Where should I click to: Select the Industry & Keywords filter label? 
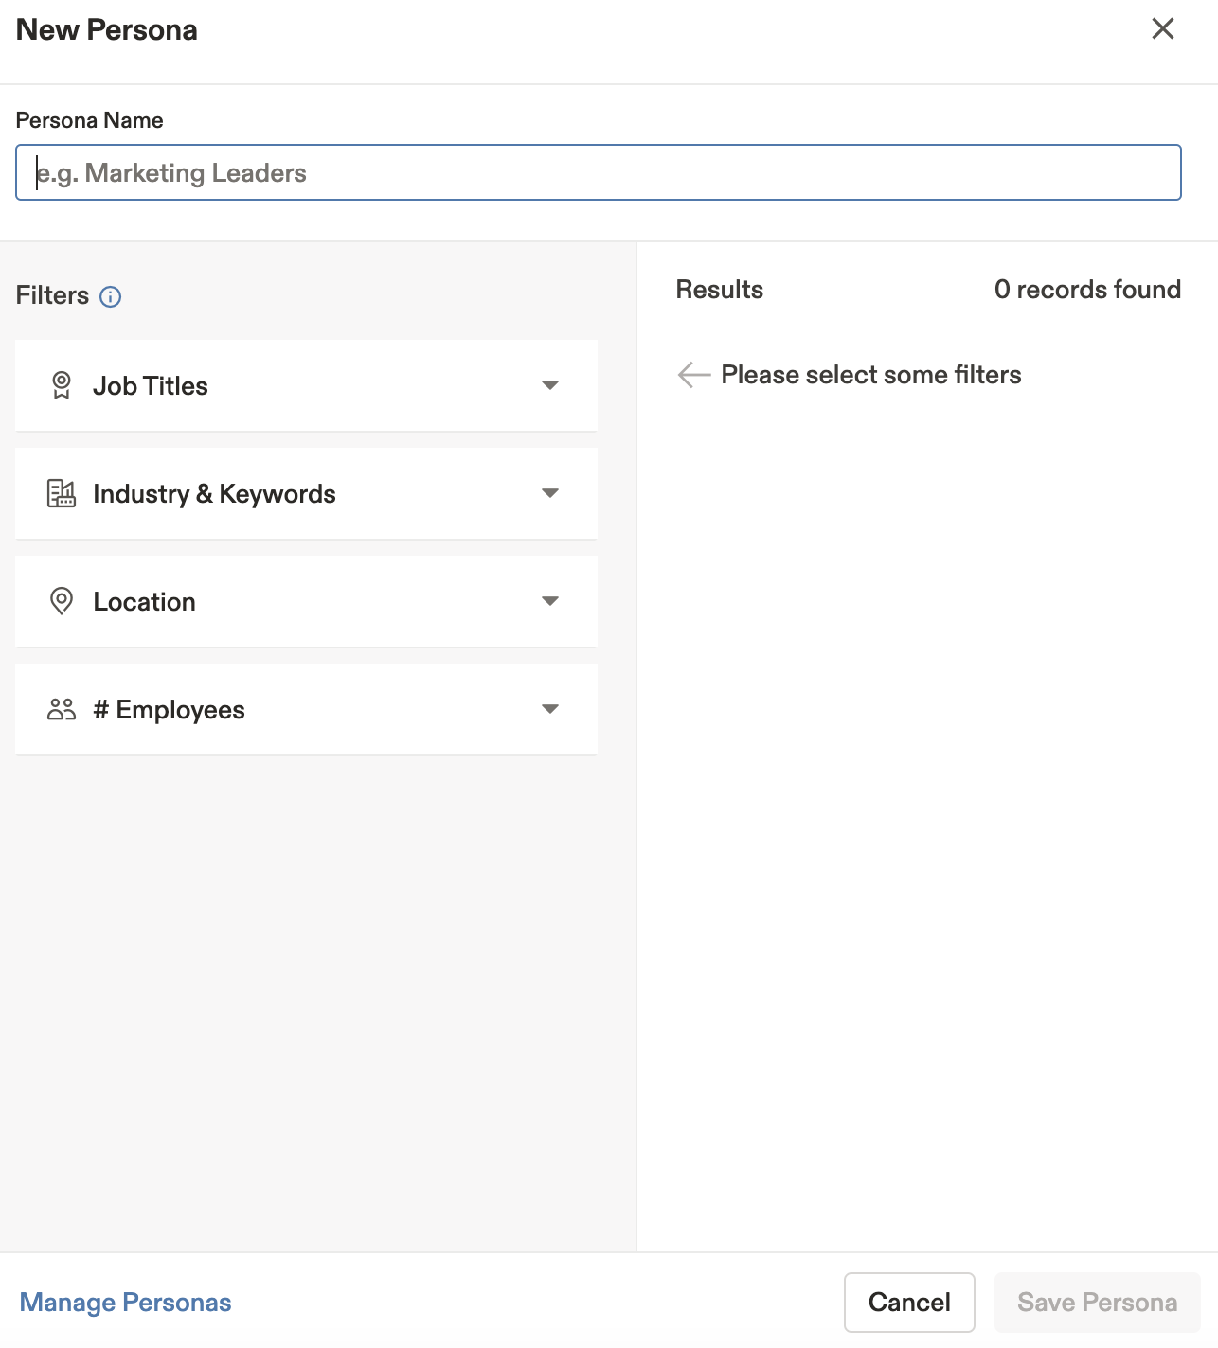coord(214,494)
